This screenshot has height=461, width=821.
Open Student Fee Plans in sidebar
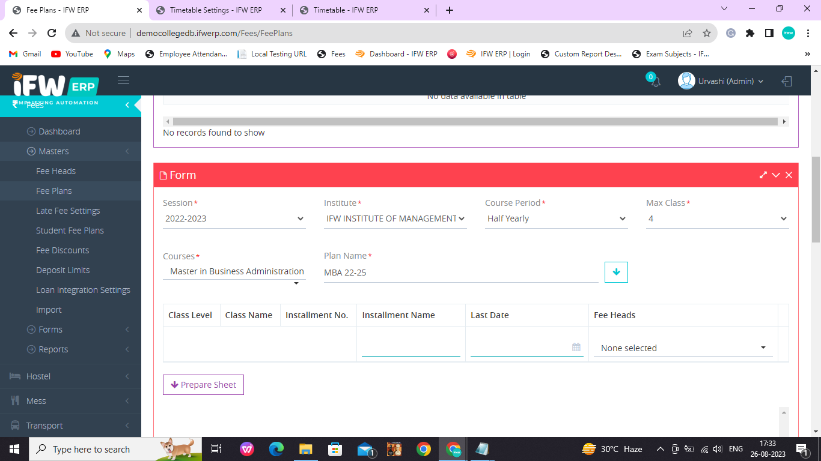click(70, 230)
